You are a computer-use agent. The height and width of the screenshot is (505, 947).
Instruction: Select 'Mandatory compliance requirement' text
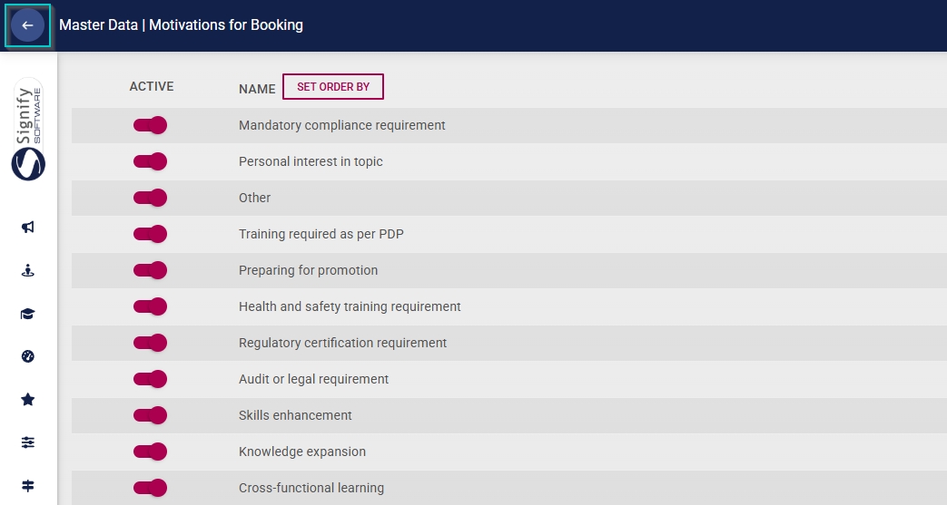point(341,125)
